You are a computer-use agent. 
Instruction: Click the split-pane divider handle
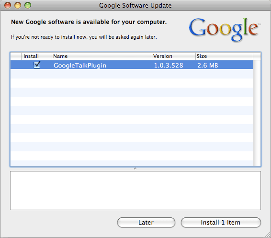tap(135, 169)
